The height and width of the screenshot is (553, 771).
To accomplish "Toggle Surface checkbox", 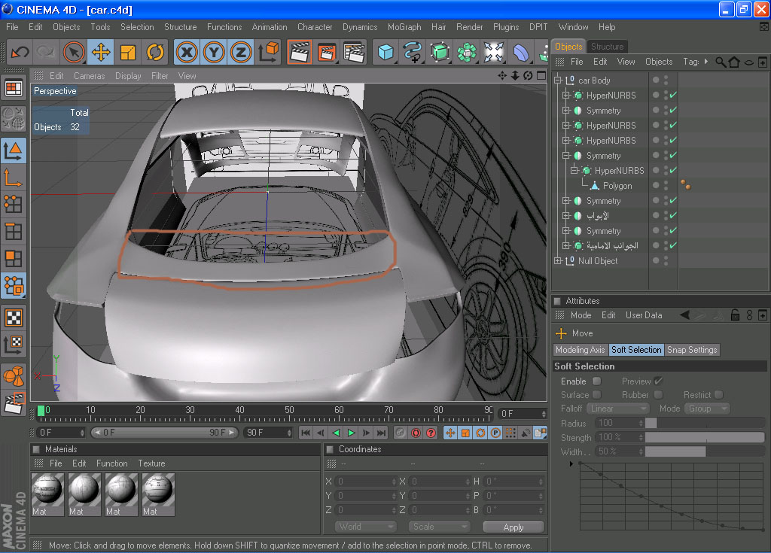I will [x=596, y=395].
